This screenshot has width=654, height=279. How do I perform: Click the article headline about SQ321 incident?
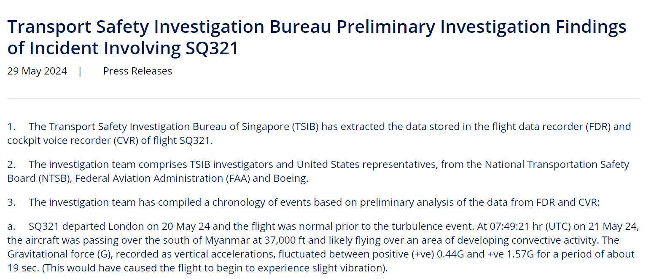[x=317, y=37]
